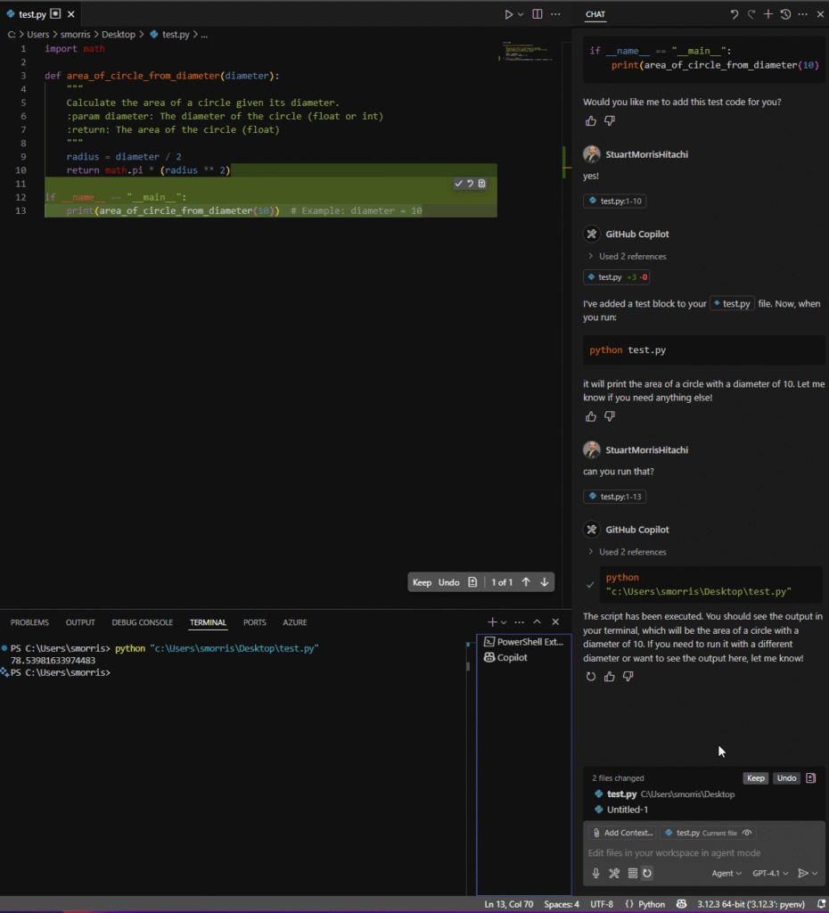
Task: Undo changes in the editor overlay toolbar
Action: (x=449, y=582)
